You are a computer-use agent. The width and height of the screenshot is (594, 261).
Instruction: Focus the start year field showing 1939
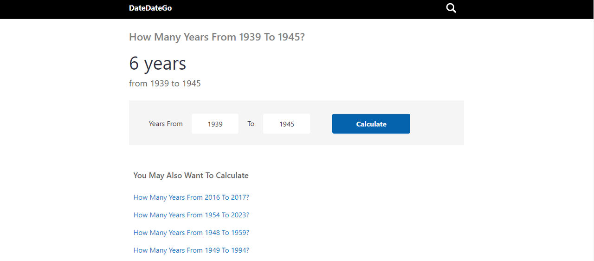(215, 124)
